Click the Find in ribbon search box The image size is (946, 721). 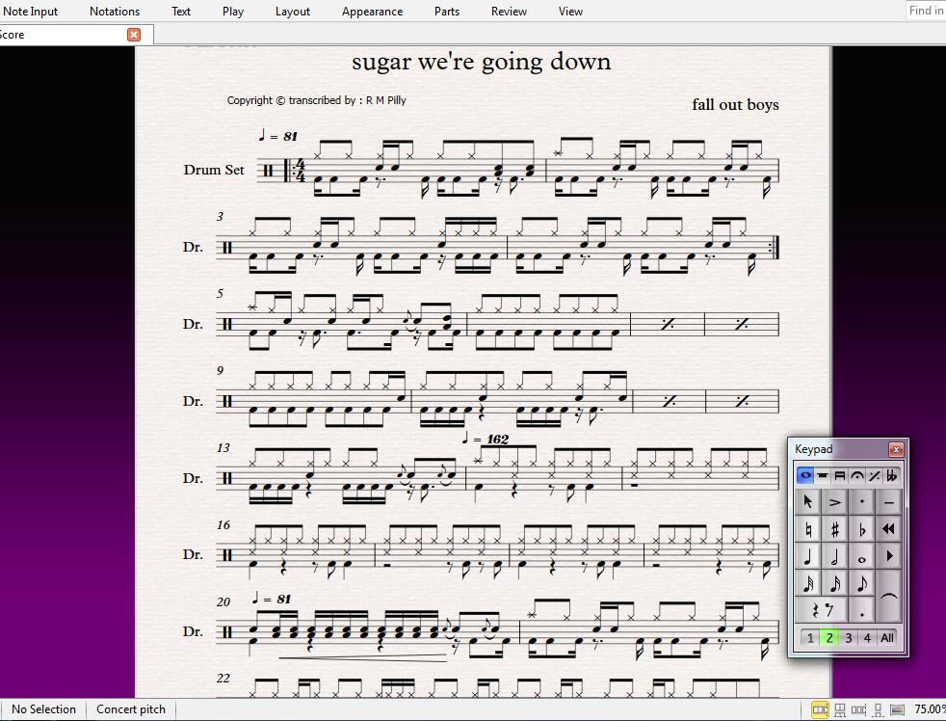(926, 11)
